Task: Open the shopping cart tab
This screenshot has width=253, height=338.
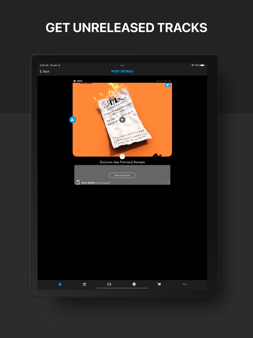Action: [159, 284]
